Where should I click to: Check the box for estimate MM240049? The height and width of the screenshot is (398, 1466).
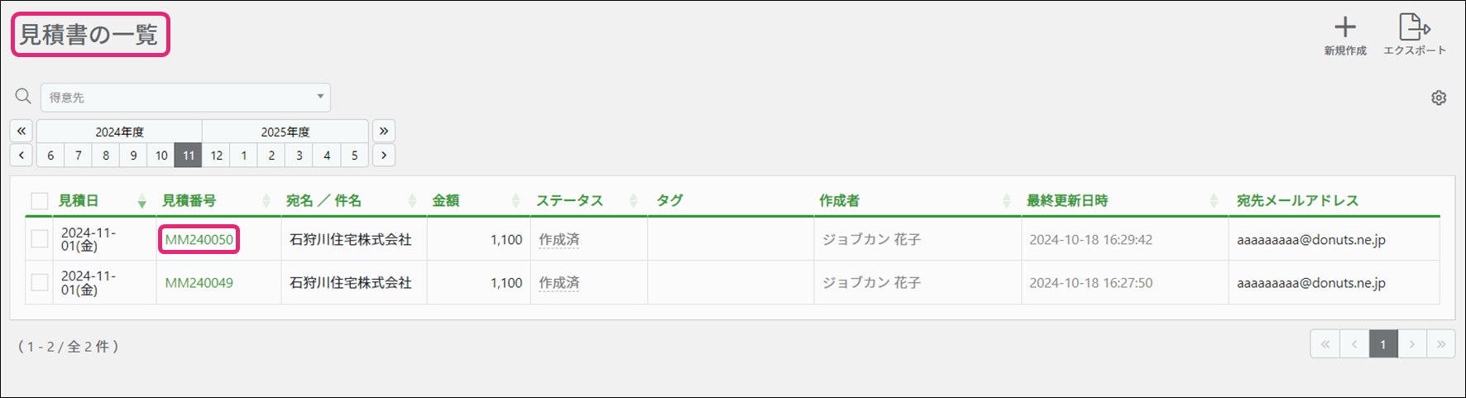[39, 282]
